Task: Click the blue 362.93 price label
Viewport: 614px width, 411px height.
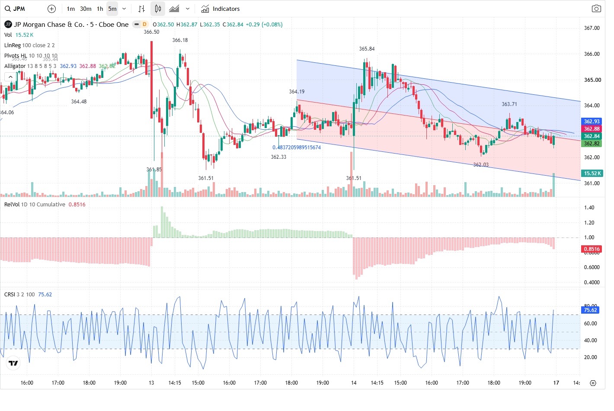Action: (592, 122)
